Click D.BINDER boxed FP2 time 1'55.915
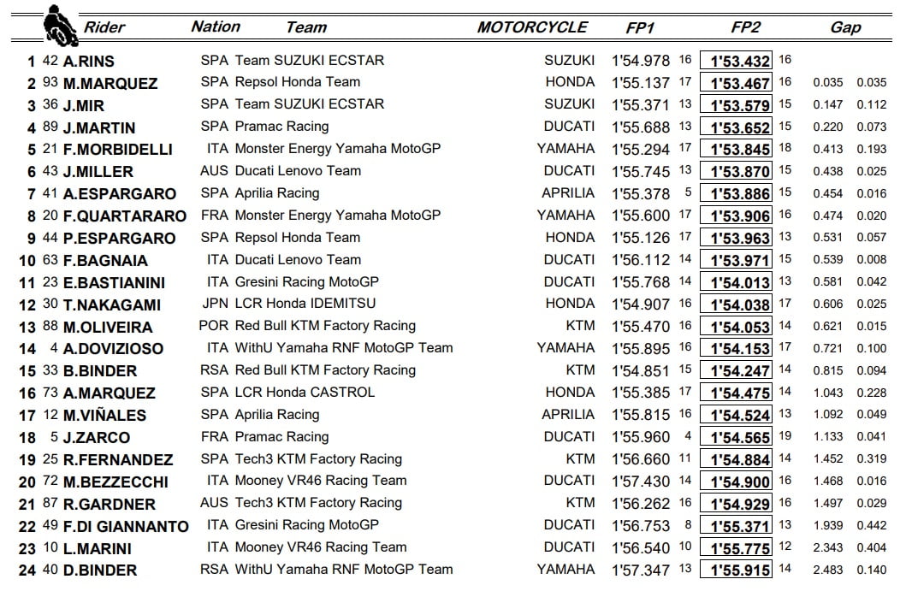Viewport: 906px width, 591px height. pos(736,570)
